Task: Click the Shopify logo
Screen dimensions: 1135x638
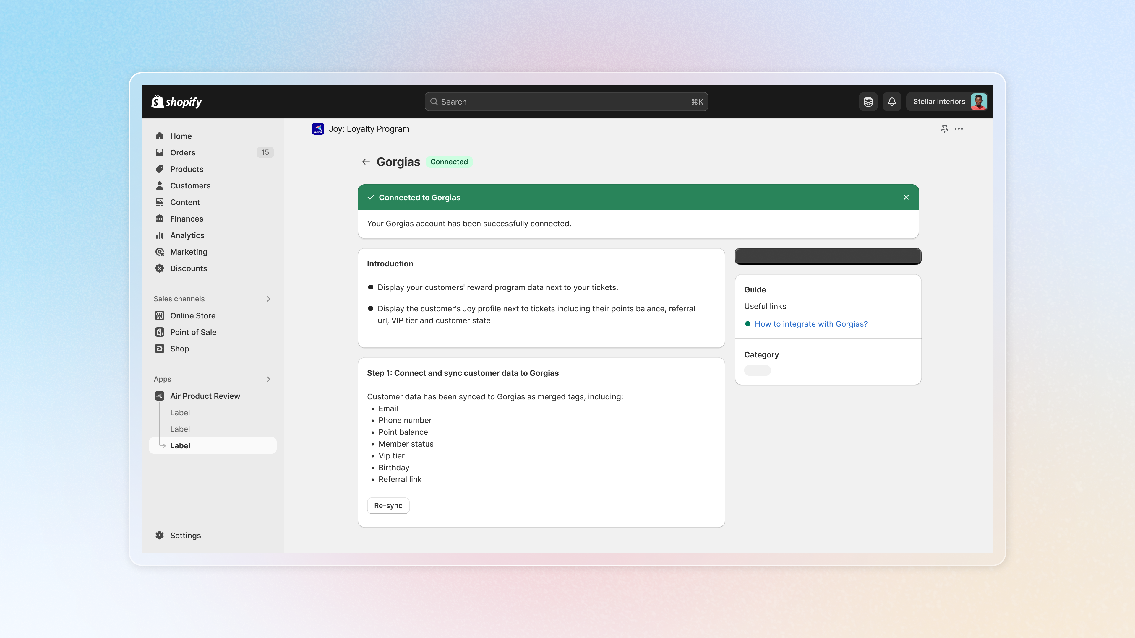Action: (176, 102)
